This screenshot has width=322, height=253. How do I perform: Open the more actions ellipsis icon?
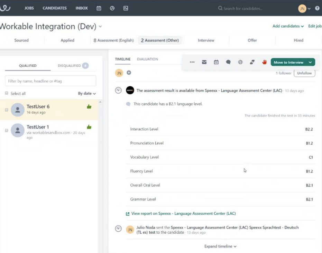click(x=192, y=62)
